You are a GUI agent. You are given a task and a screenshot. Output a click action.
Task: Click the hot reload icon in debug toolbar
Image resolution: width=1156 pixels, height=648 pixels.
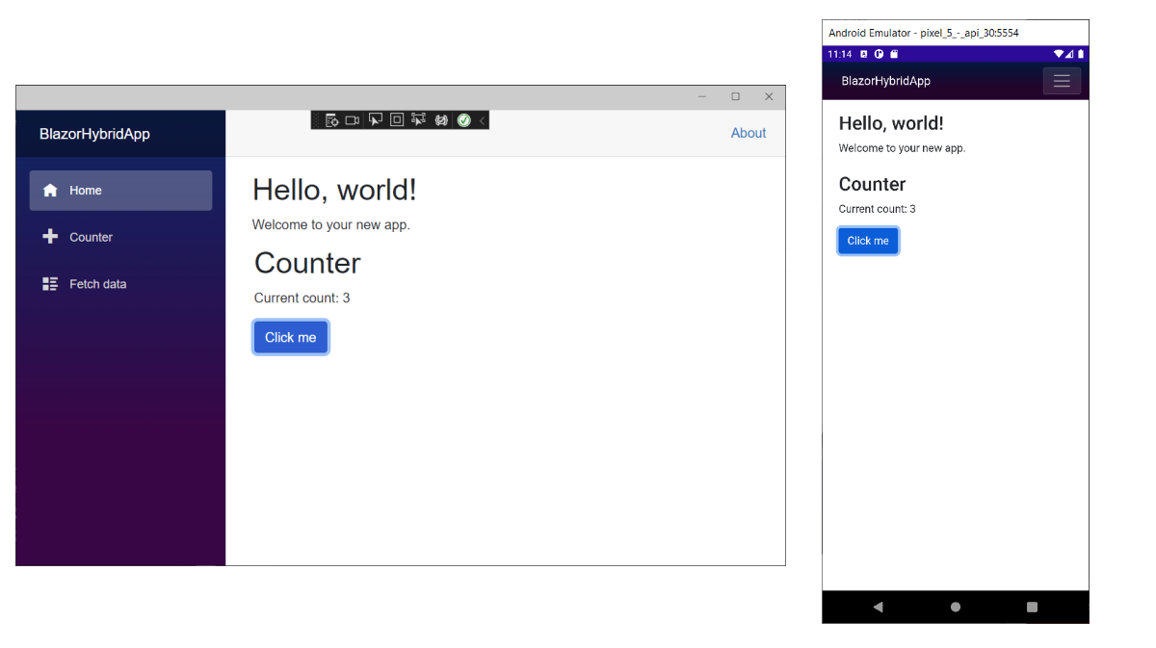click(x=441, y=119)
